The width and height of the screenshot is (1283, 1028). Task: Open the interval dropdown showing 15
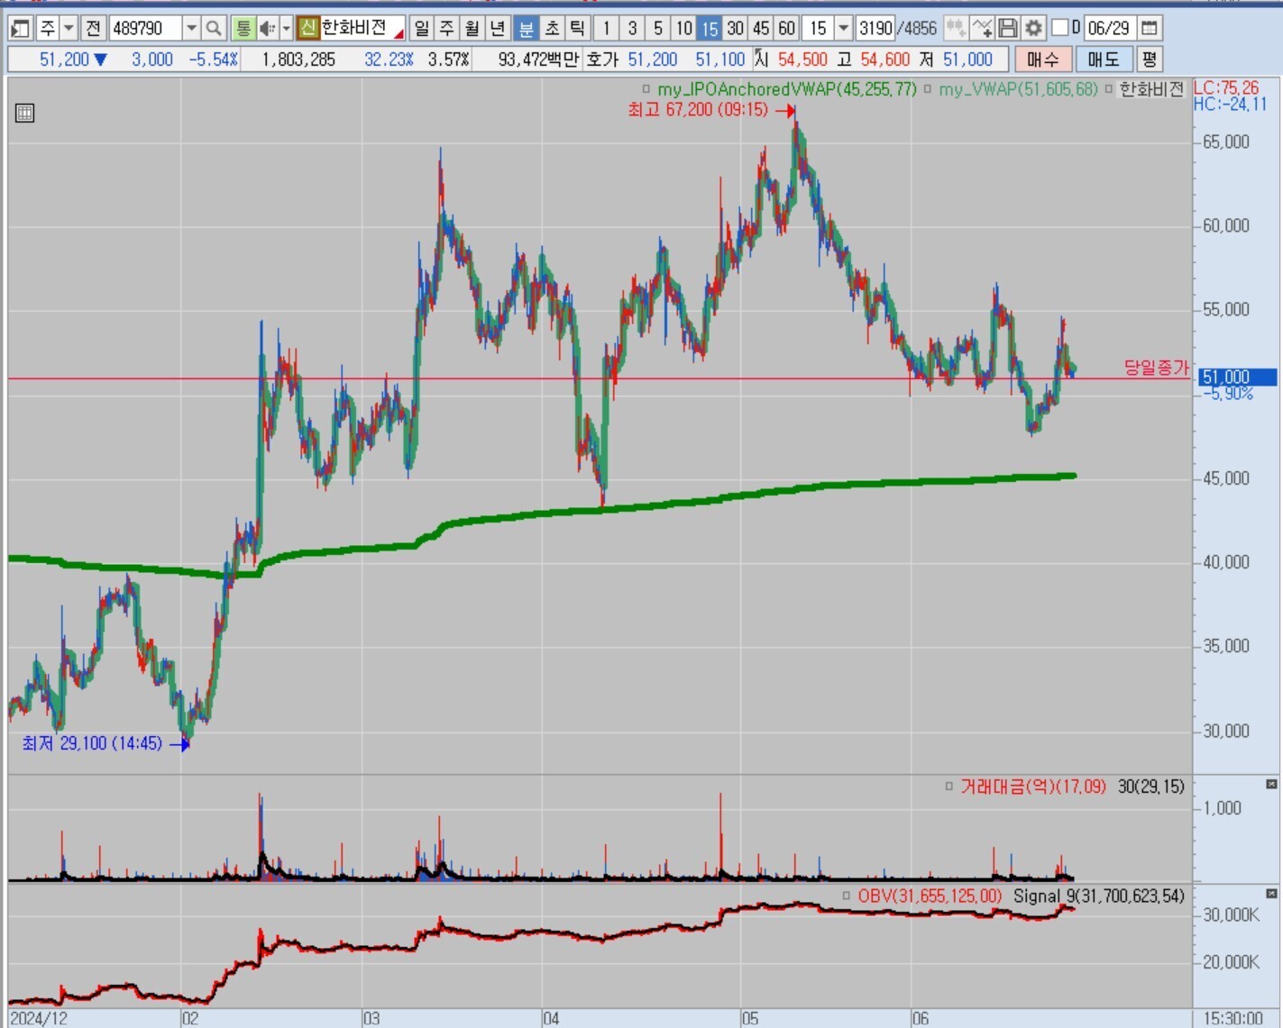(843, 29)
